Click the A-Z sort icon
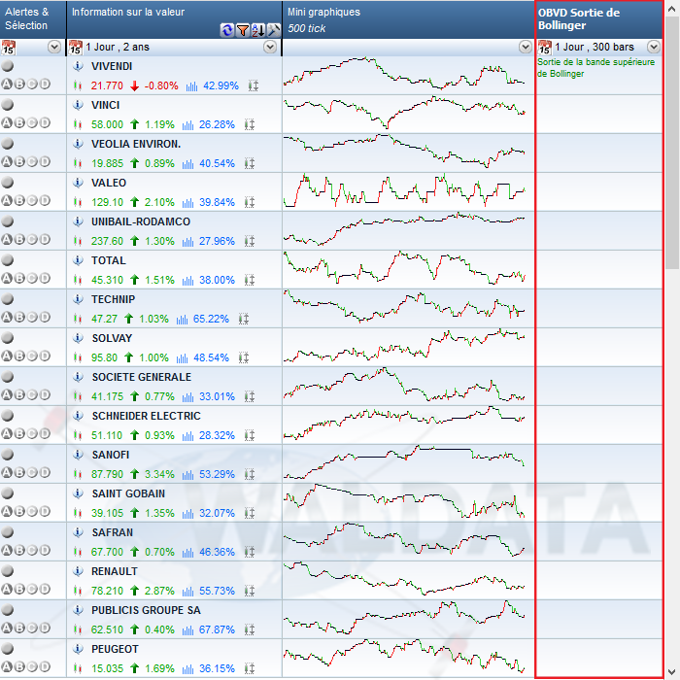This screenshot has height=680, width=680. click(258, 30)
